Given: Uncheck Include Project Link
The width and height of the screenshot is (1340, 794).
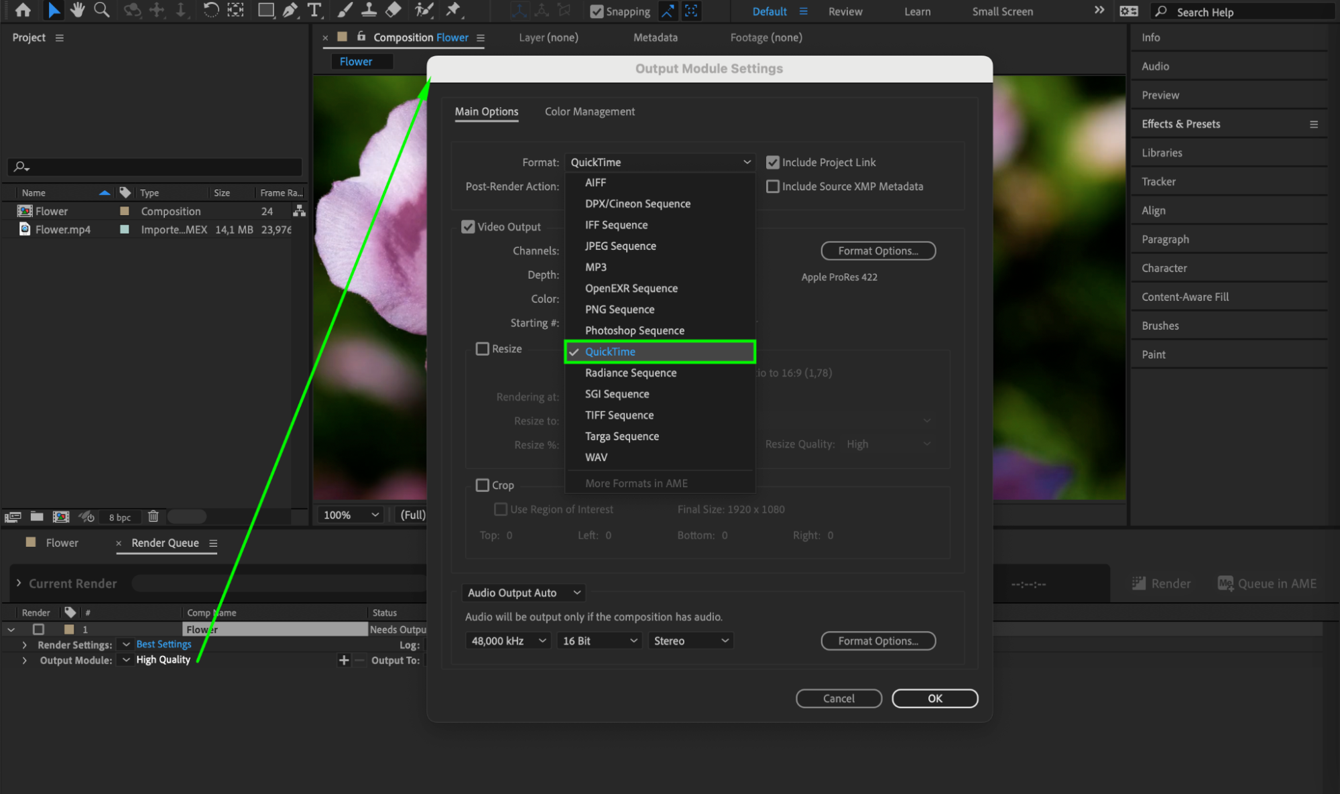Looking at the screenshot, I should [x=773, y=162].
